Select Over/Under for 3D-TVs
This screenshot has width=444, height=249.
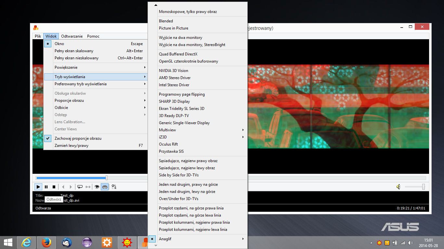(x=198, y=199)
